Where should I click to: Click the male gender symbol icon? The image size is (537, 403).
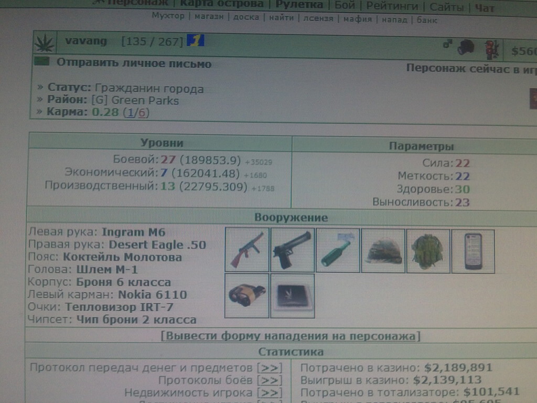click(447, 44)
